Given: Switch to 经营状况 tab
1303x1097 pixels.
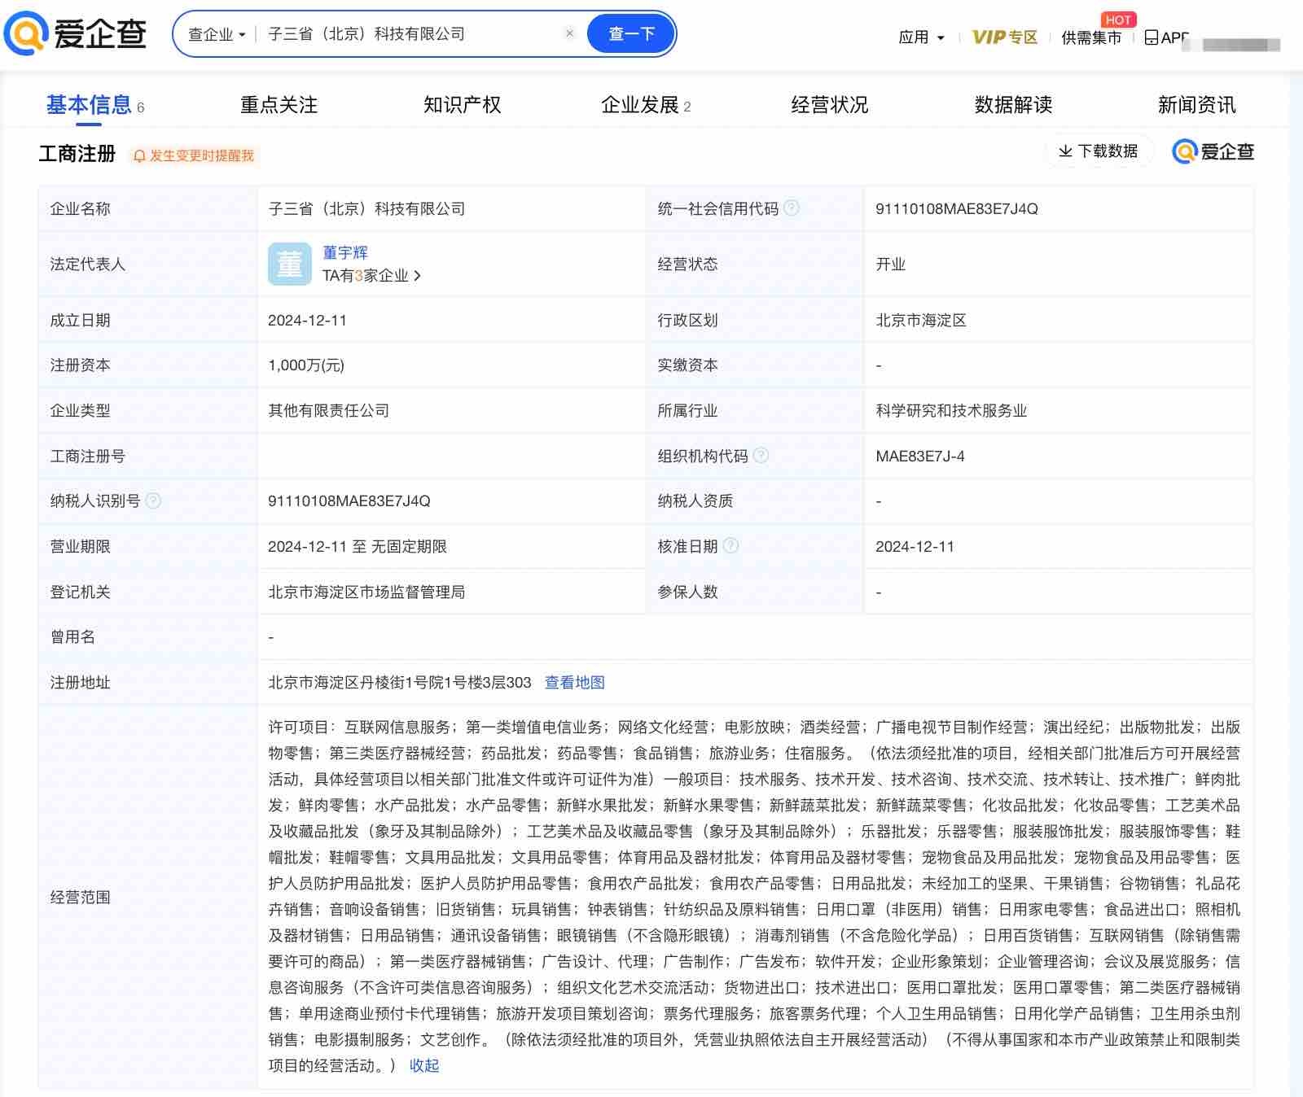Looking at the screenshot, I should tap(829, 105).
